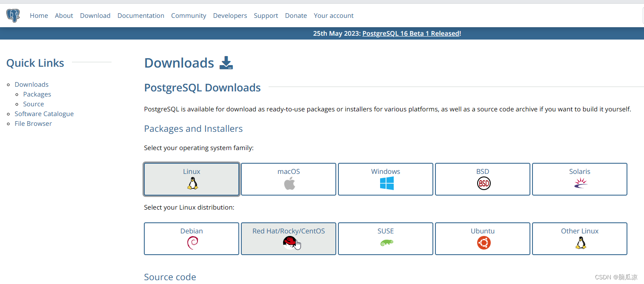Click the Quick Links heading
This screenshot has height=284, width=644.
(x=35, y=63)
